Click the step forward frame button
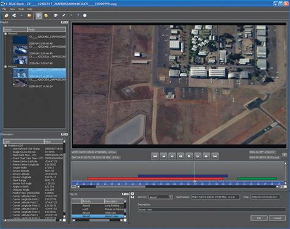This screenshot has width=290, height=229. click(x=198, y=156)
